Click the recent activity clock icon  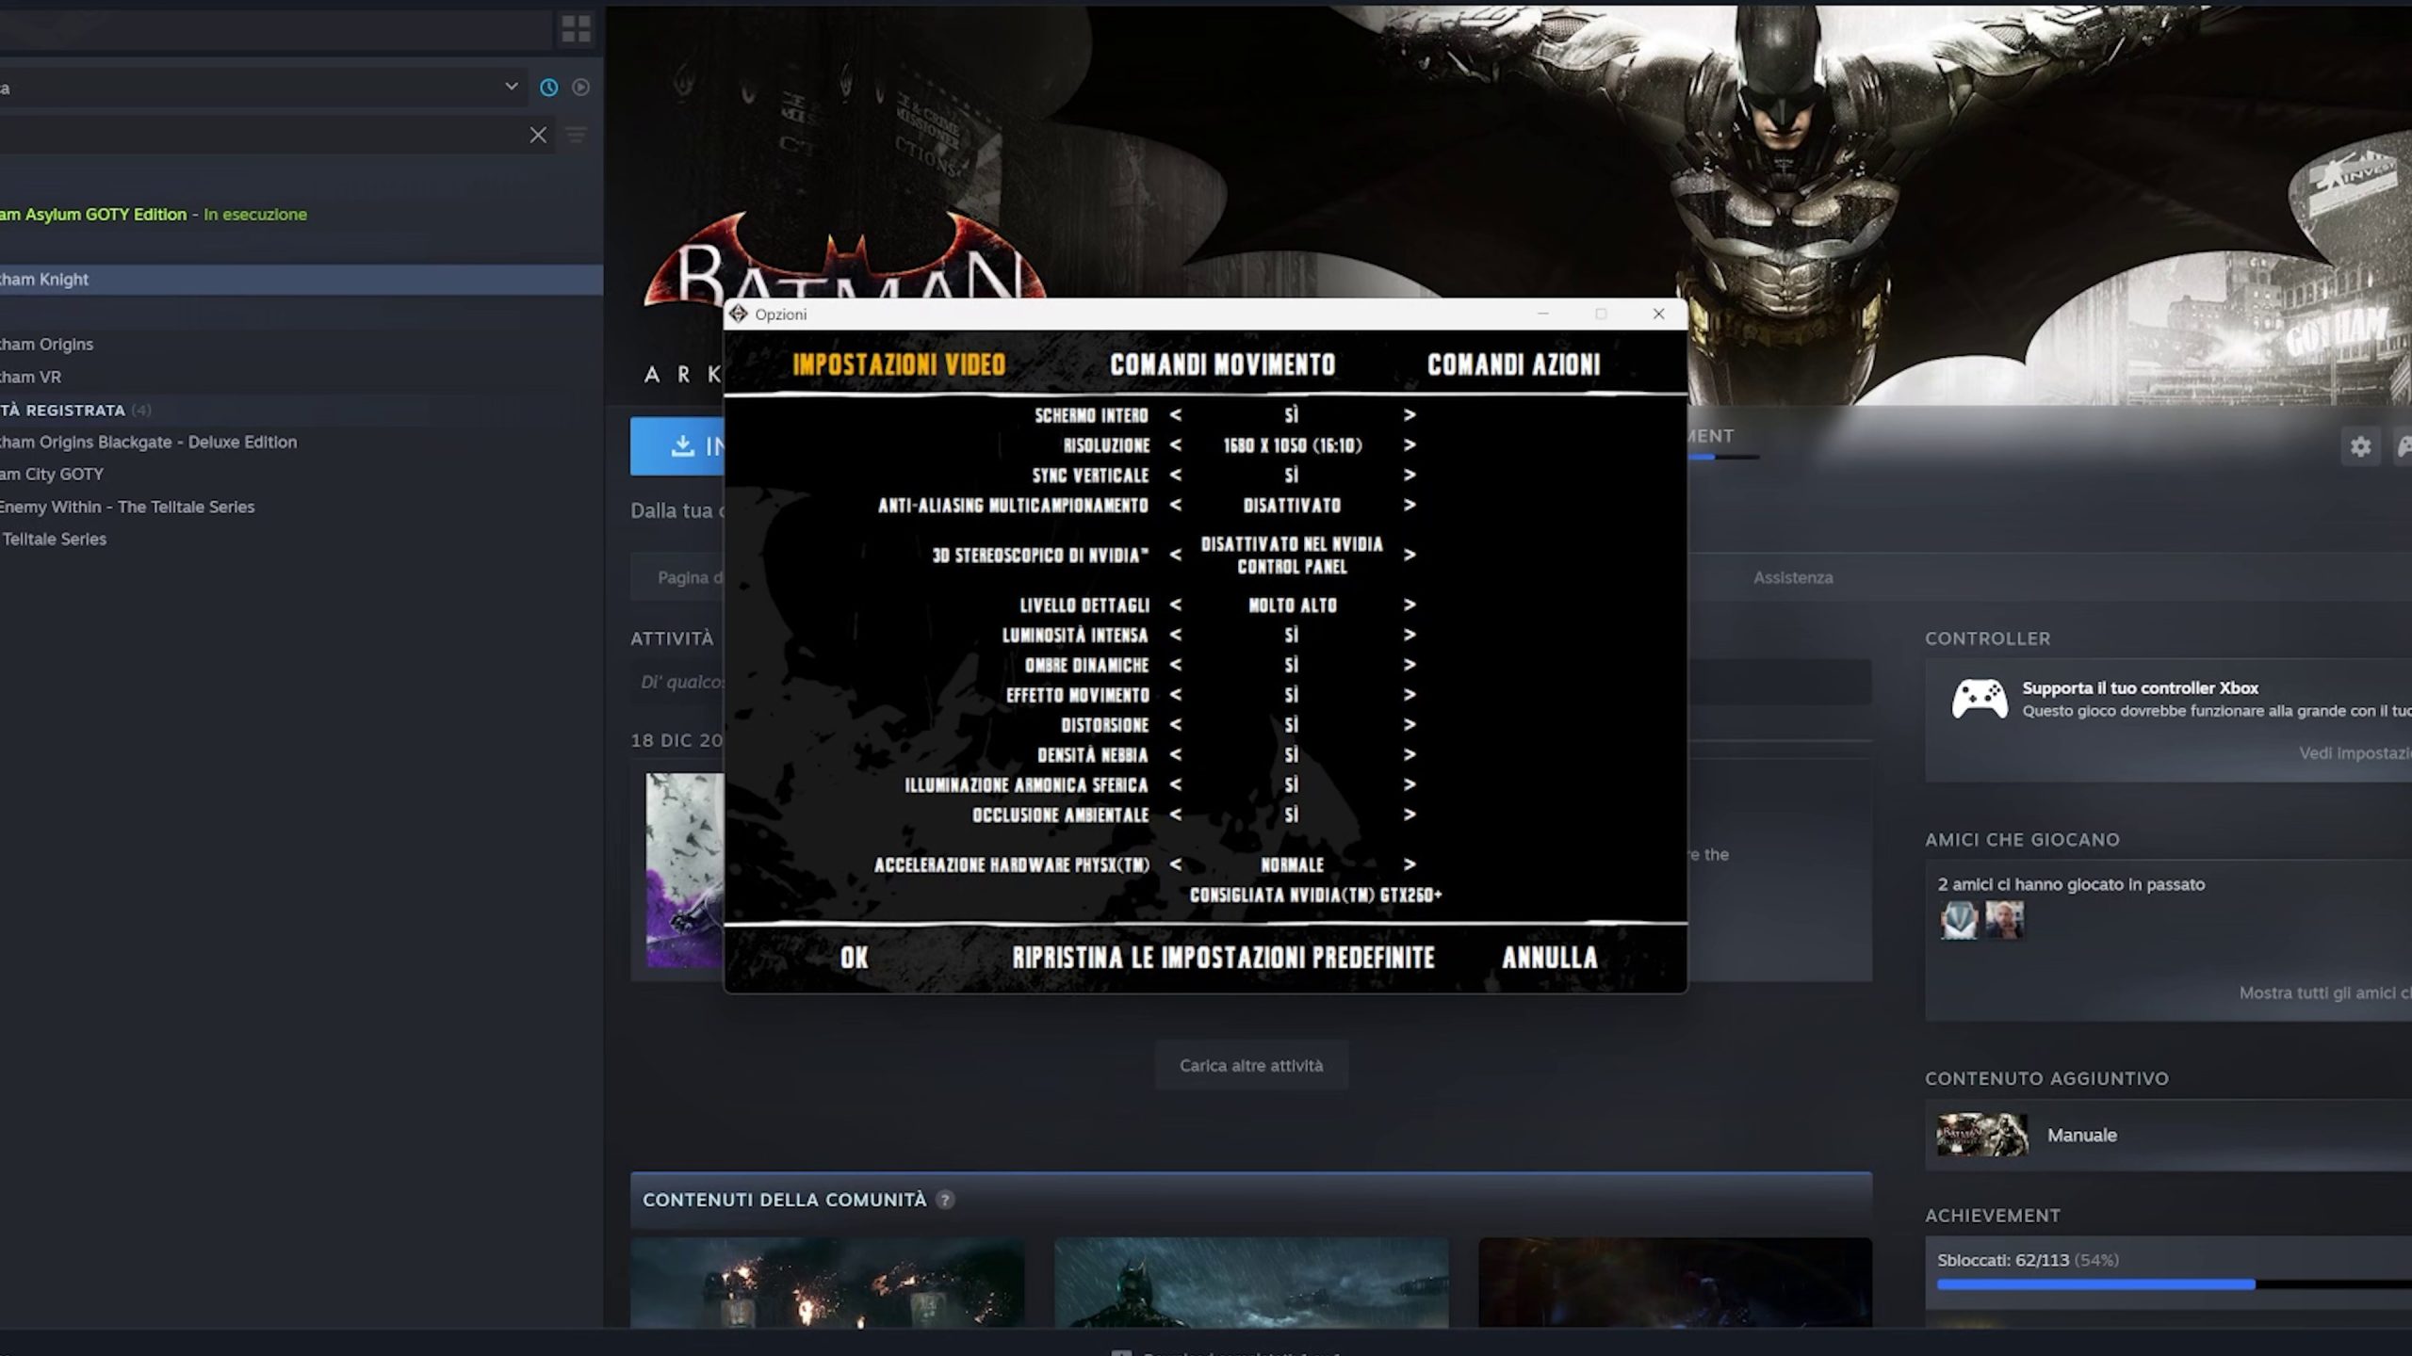coord(548,88)
